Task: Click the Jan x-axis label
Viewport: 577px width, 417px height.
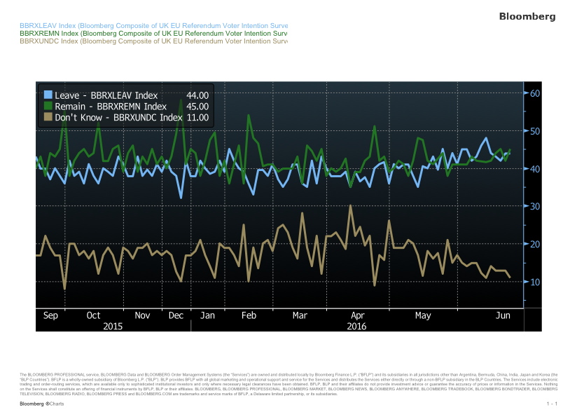Action: coord(207,315)
